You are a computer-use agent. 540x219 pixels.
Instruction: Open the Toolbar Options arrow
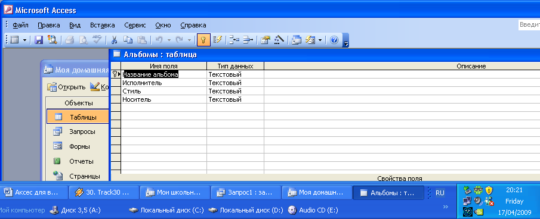[x=346, y=40]
